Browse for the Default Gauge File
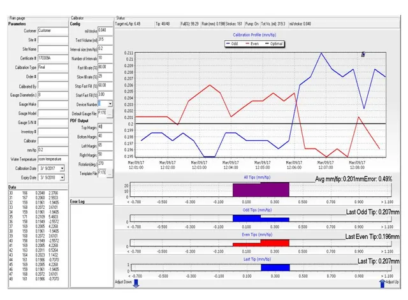This screenshot has height=300, width=408. (x=110, y=113)
